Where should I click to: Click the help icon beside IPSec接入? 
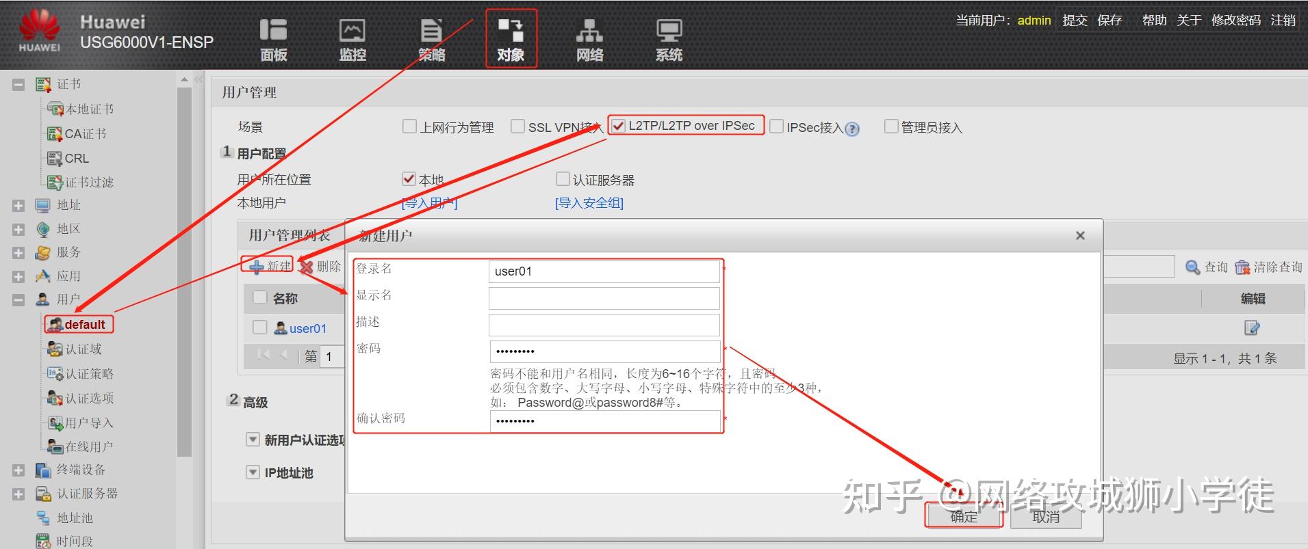(x=852, y=129)
